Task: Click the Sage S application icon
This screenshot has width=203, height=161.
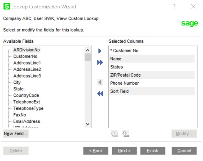Action: pyautogui.click(x=6, y=6)
